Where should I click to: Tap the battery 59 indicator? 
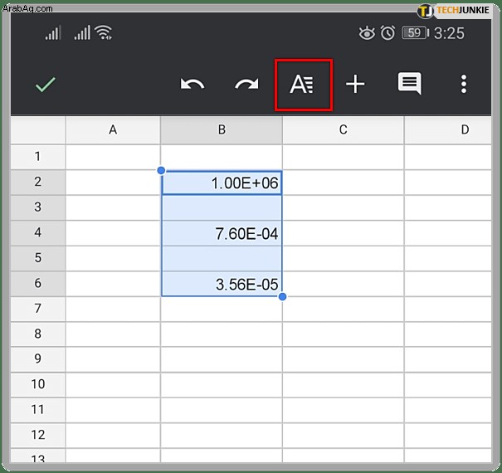[415, 33]
